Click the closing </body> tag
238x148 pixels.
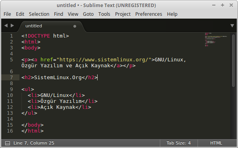(33, 125)
